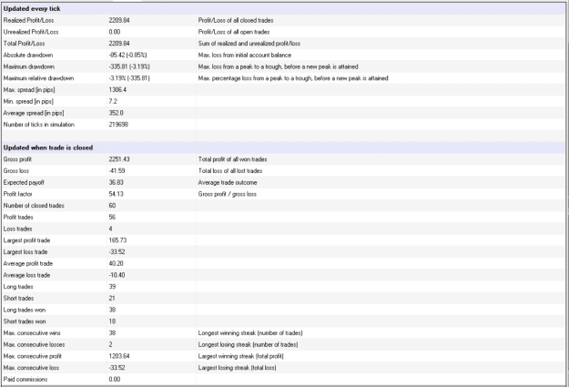Click the 'Updated every tick' section header

click(x=32, y=9)
